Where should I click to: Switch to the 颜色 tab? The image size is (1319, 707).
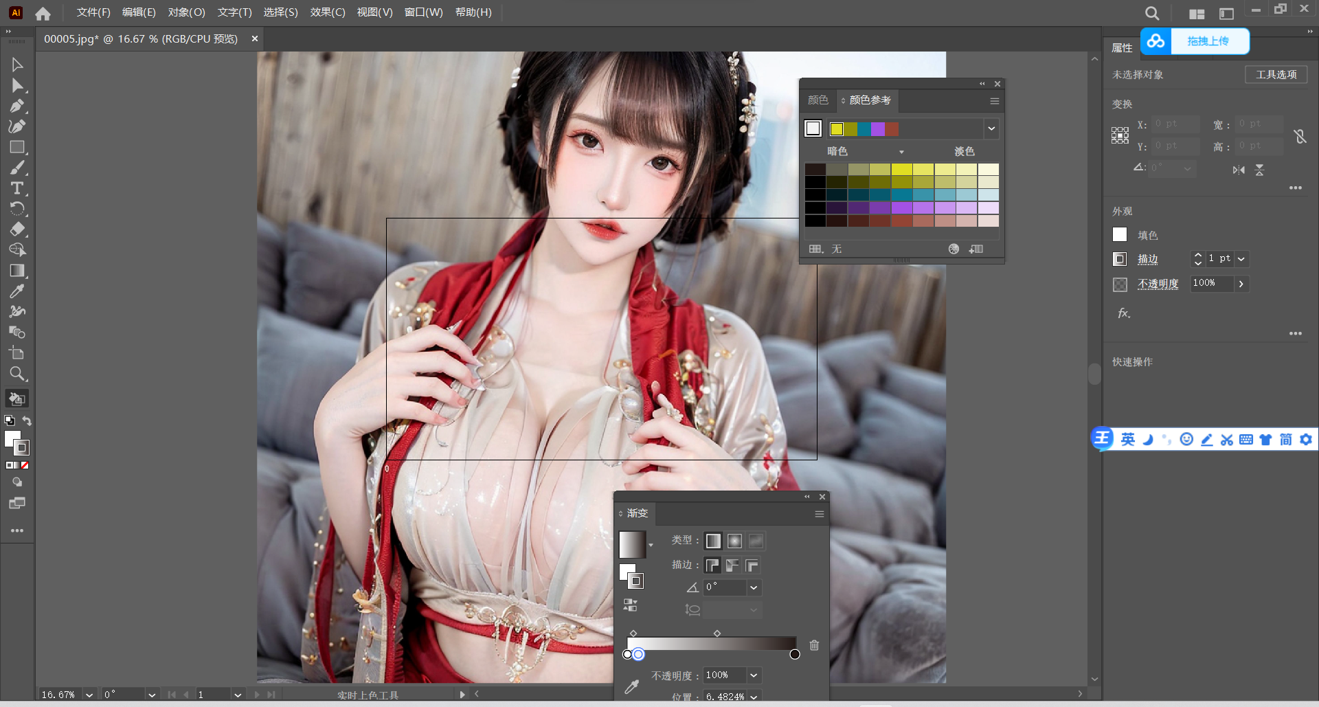[x=818, y=100]
